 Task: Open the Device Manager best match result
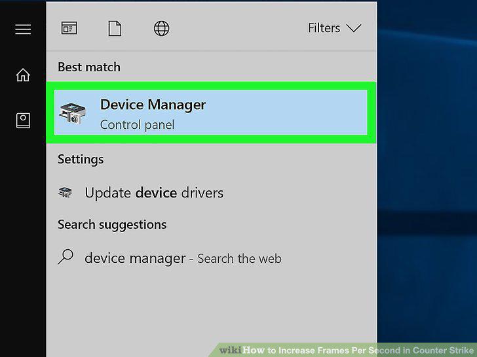(211, 112)
